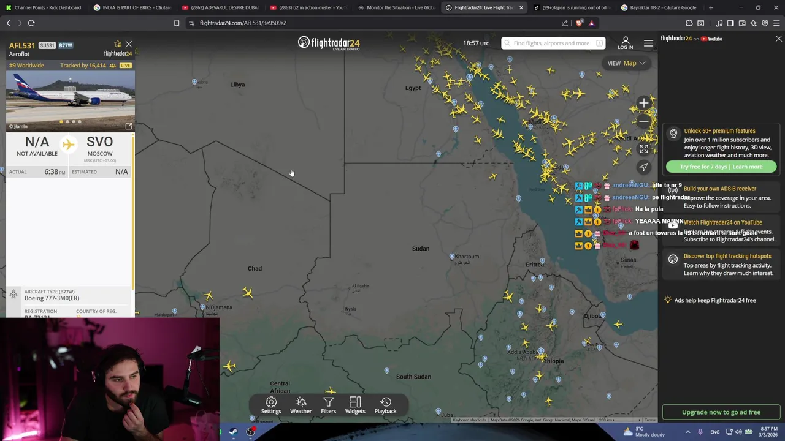Zoom in on the map
785x441 pixels.
click(x=643, y=103)
